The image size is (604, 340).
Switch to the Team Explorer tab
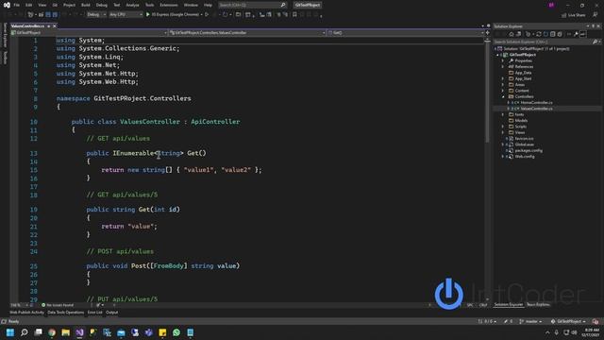[539, 304]
